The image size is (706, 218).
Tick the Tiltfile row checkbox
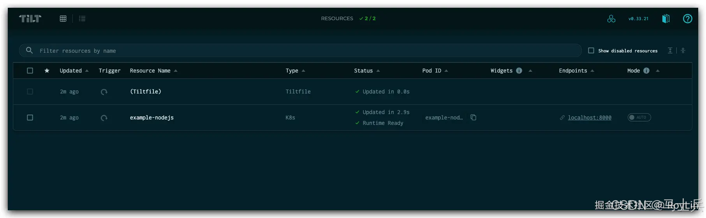(30, 92)
